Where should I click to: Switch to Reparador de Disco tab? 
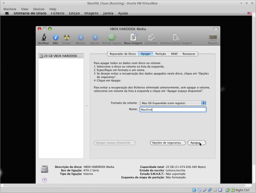tap(122, 54)
